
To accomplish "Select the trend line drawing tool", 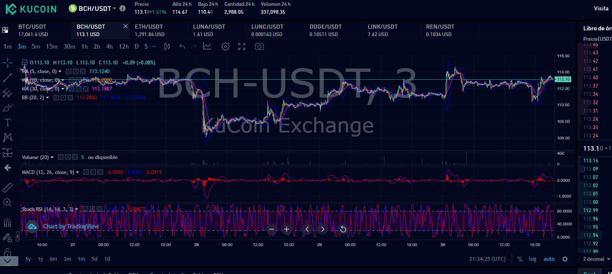I will point(7,78).
